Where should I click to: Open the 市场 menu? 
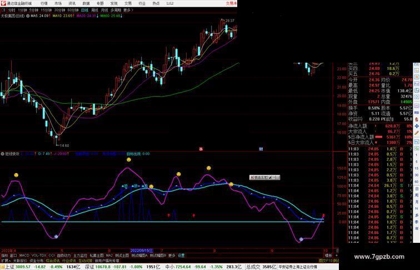58,3
